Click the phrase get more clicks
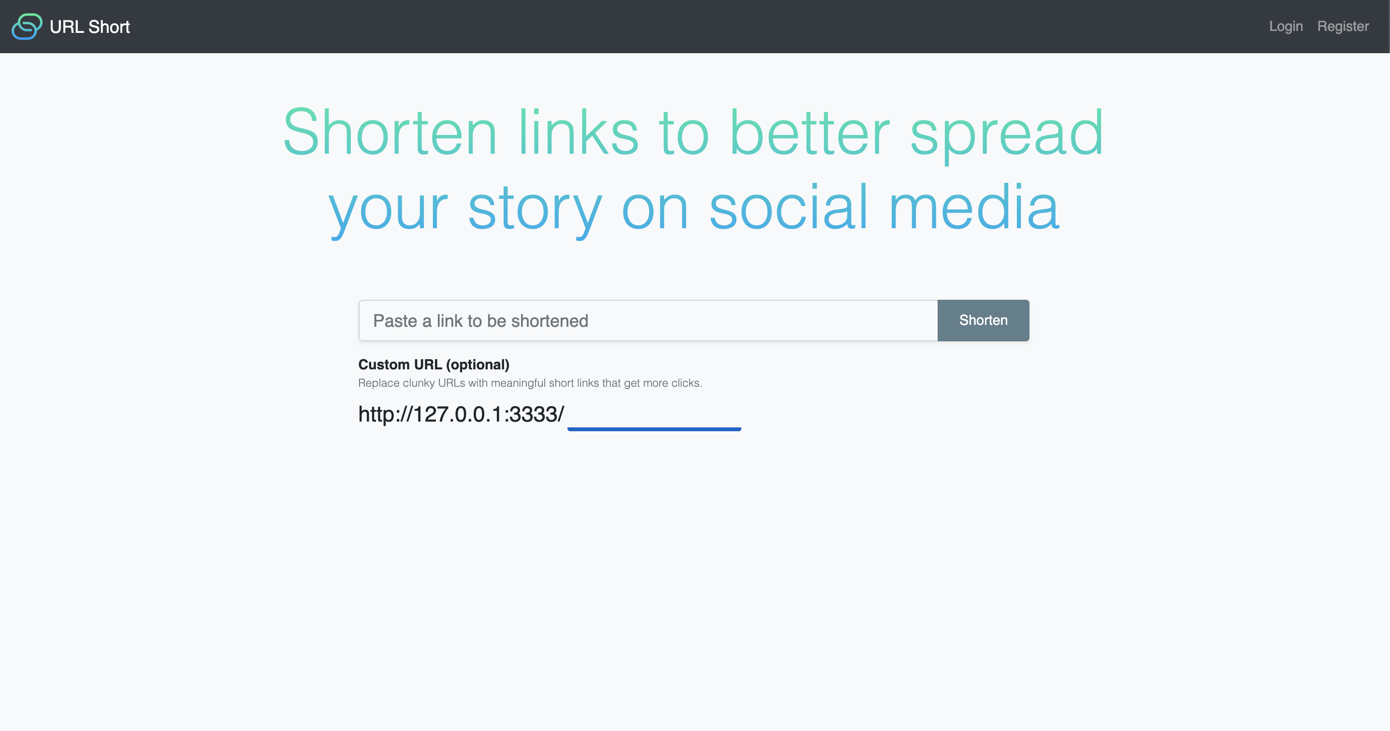 coord(662,383)
